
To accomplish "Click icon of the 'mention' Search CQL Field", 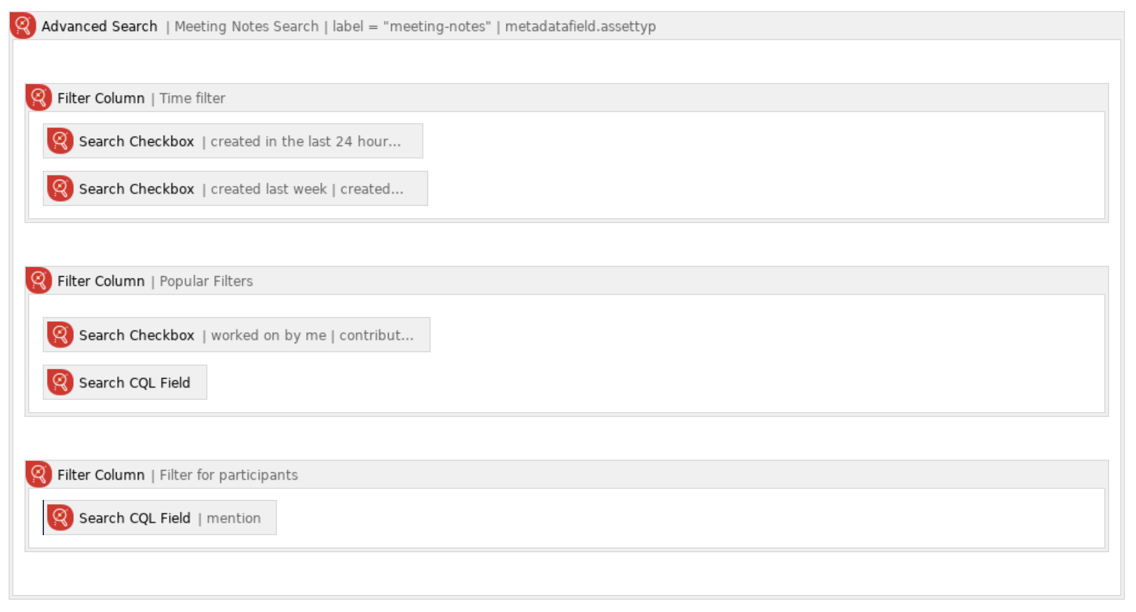I will (x=60, y=518).
